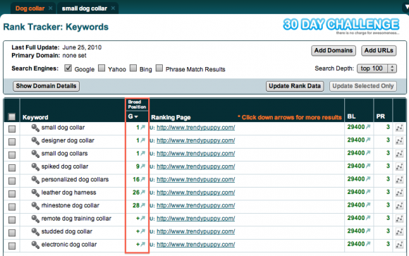Image resolution: width=409 pixels, height=256 pixels.
Task: Open rank history chart for small dog collars
Action: coord(399,154)
